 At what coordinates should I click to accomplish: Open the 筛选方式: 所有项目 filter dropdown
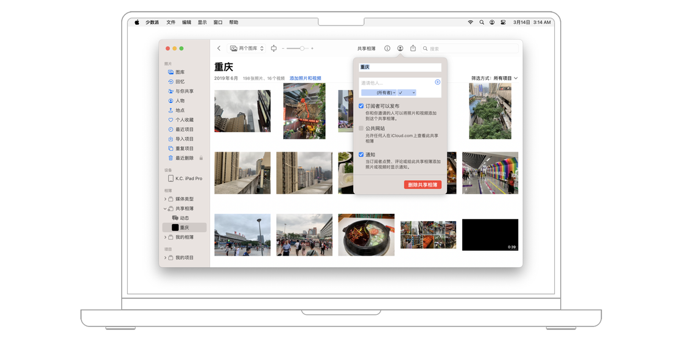[x=494, y=79]
